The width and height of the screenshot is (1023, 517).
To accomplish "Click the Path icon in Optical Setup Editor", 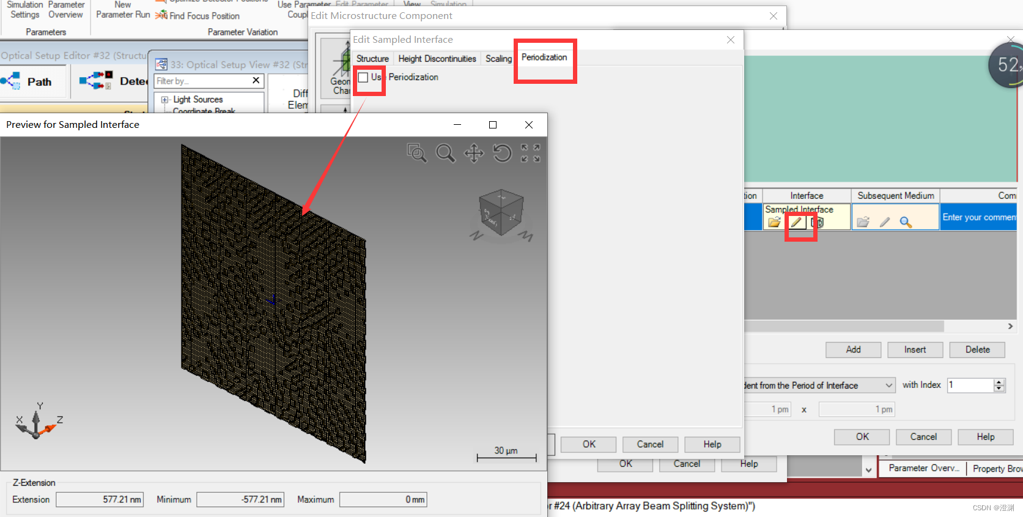I will [10, 81].
